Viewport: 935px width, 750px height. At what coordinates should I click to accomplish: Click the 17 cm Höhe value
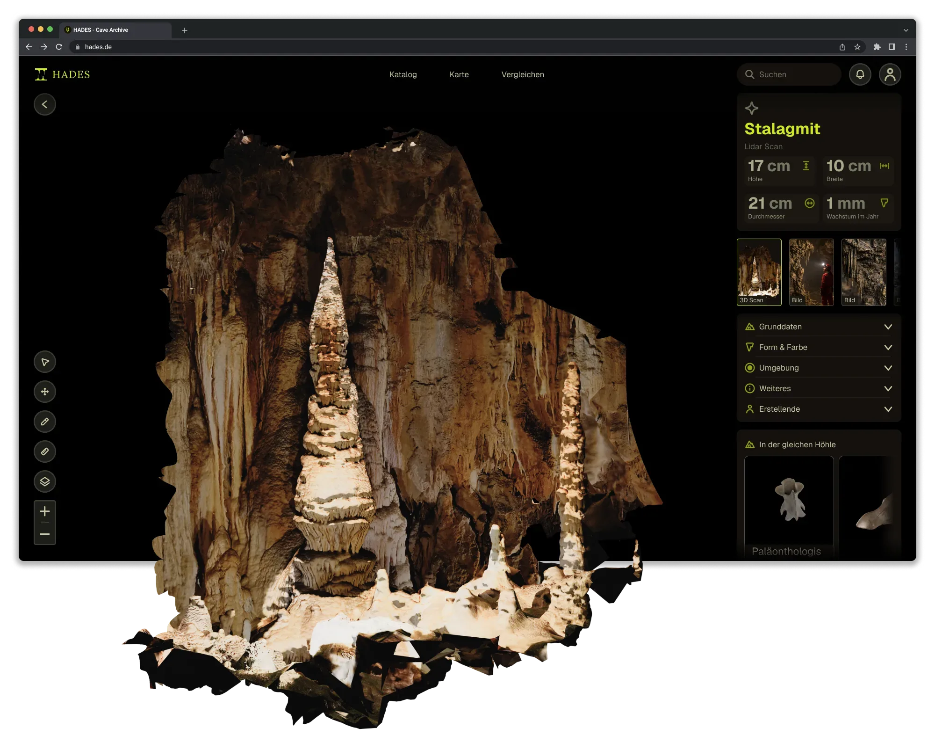pyautogui.click(x=769, y=166)
